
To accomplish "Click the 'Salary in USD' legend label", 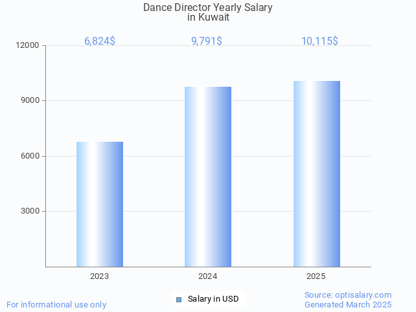I will pos(213,299).
